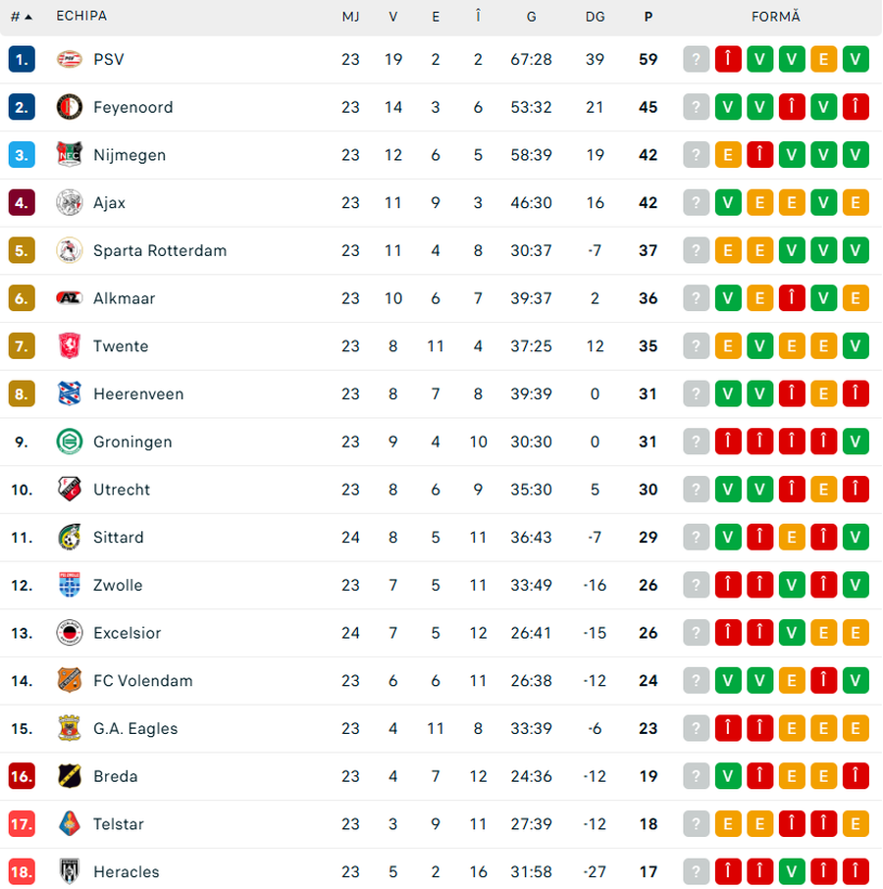Click the Twente team logo
Viewport: 883px width, 889px height.
click(70, 346)
